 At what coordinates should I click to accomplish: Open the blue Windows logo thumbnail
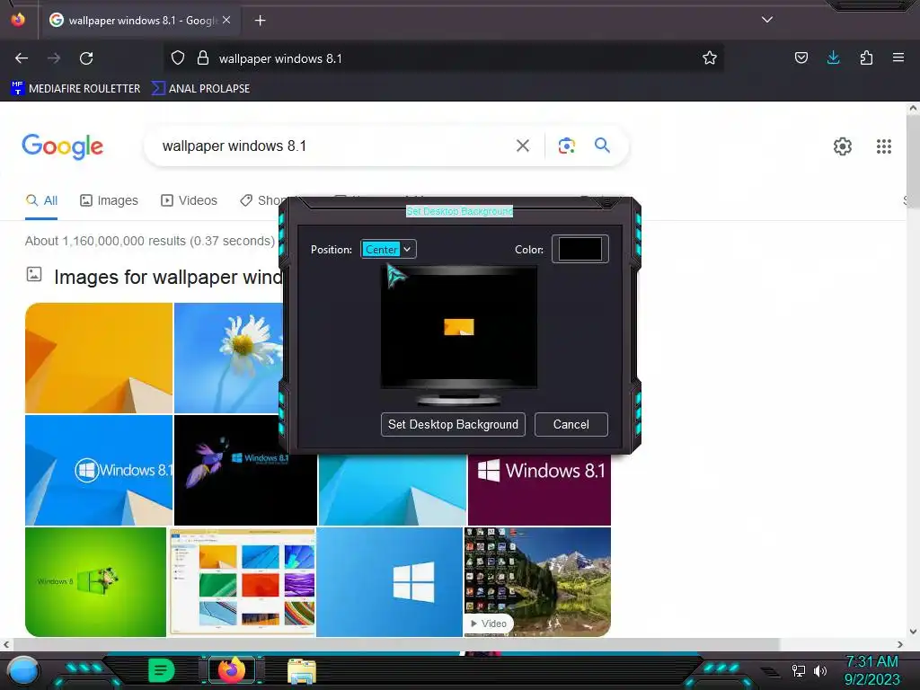click(x=390, y=581)
